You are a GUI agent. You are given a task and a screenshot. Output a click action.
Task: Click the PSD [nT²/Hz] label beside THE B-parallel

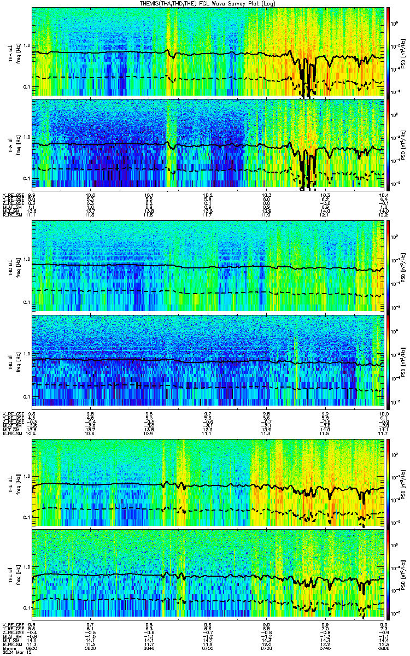[x=403, y=574]
